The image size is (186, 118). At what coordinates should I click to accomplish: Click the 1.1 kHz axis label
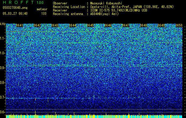pyautogui.click(x=3, y=38)
